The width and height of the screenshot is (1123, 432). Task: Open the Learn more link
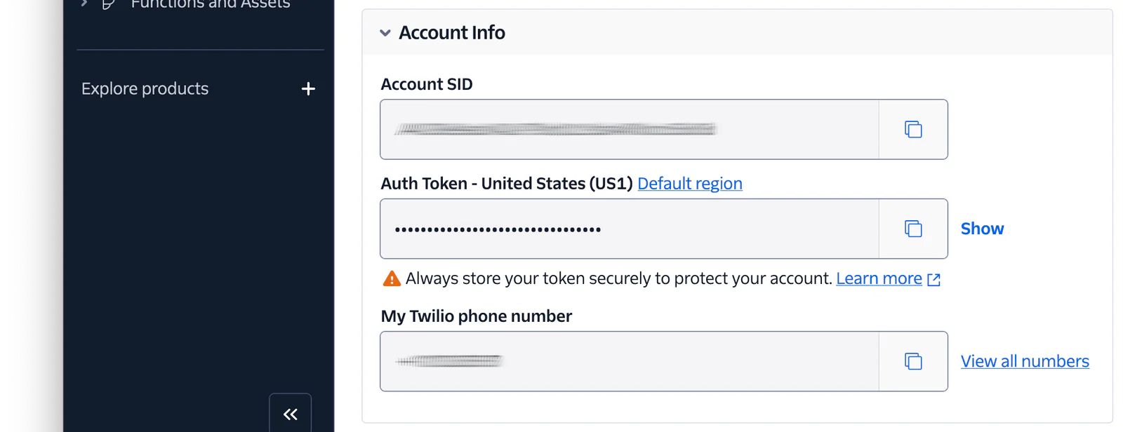point(879,278)
